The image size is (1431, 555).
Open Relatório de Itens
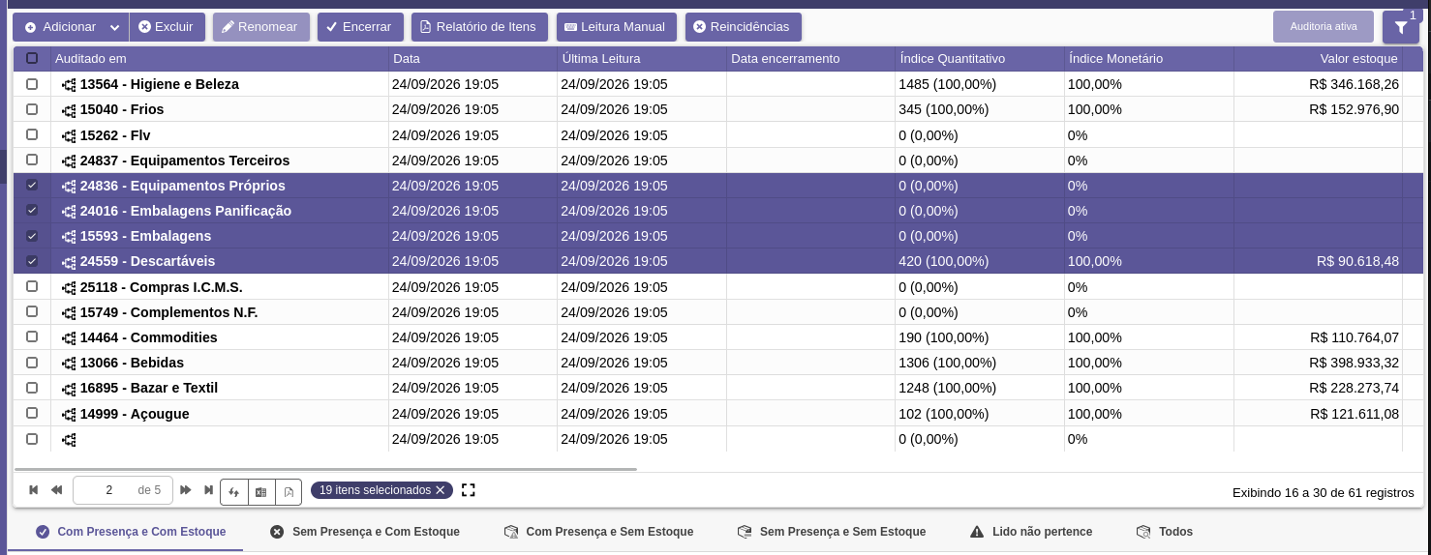479,27
